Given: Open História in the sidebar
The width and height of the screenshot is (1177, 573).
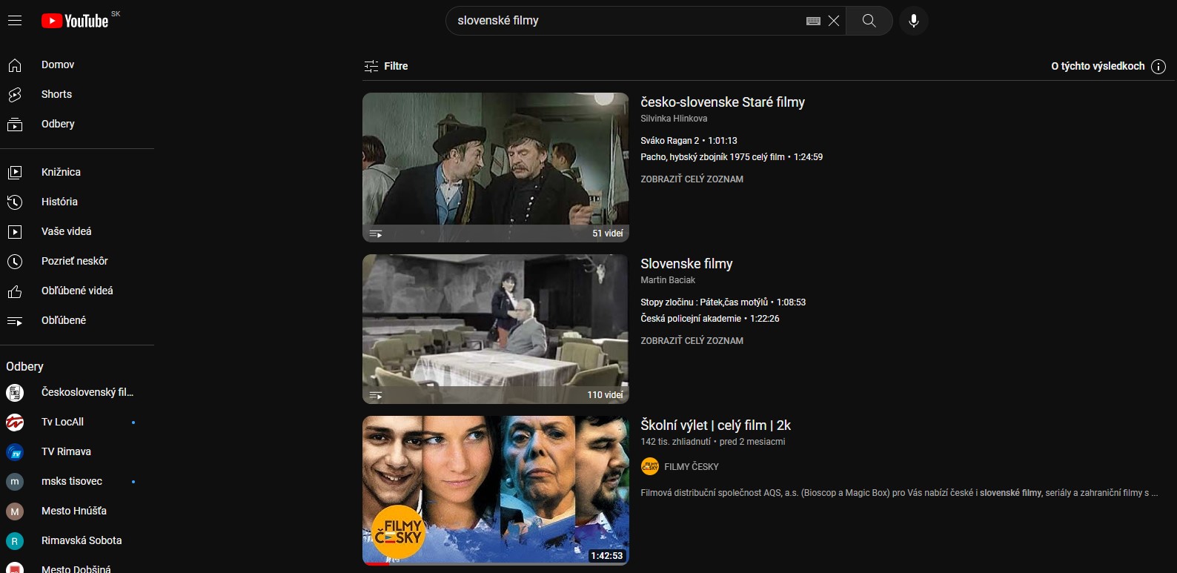Looking at the screenshot, I should click(59, 202).
